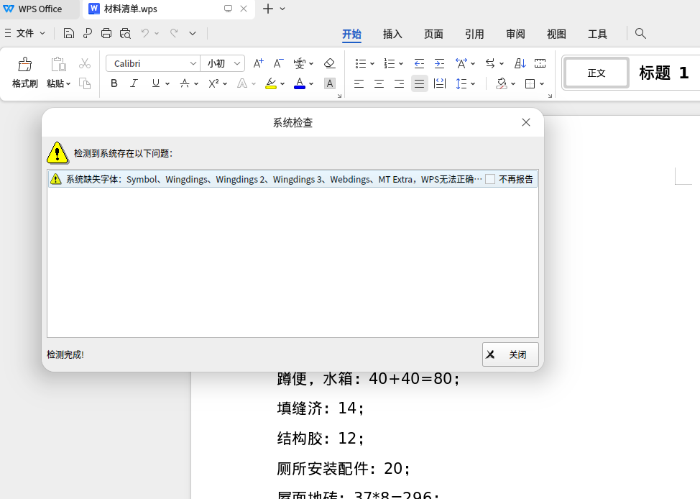This screenshot has height=499, width=700.
Task: Click the 关闭 button in dialog
Action: 510,354
